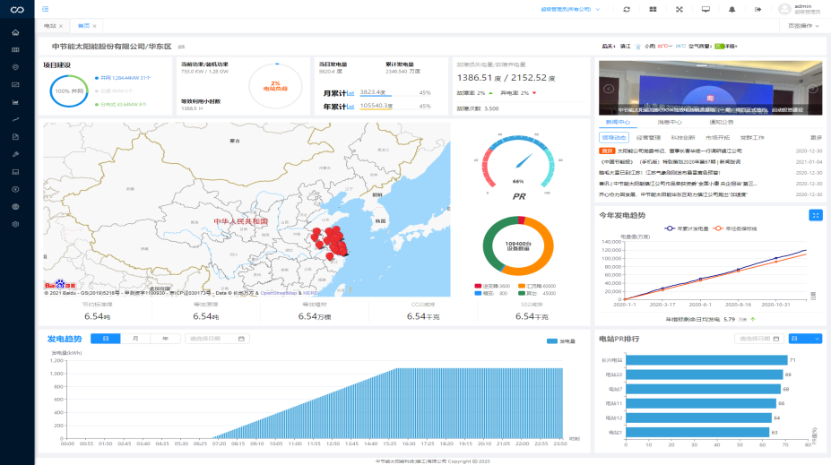The image size is (831, 465).
Task: Open the bar chart icon in the sidebar
Action: [x=15, y=102]
